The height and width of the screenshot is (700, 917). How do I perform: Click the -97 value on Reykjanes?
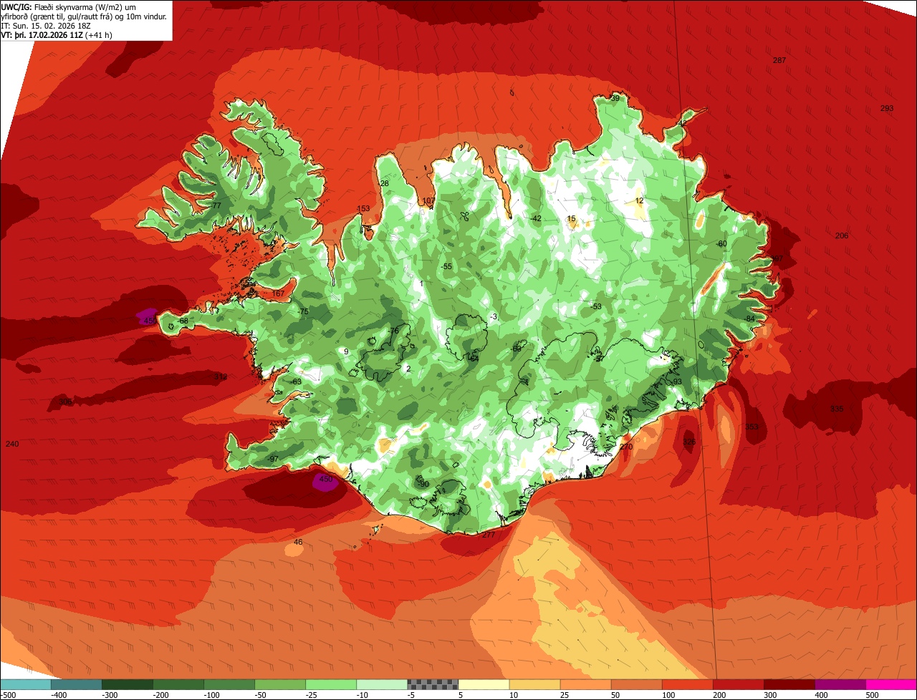pyautogui.click(x=272, y=459)
